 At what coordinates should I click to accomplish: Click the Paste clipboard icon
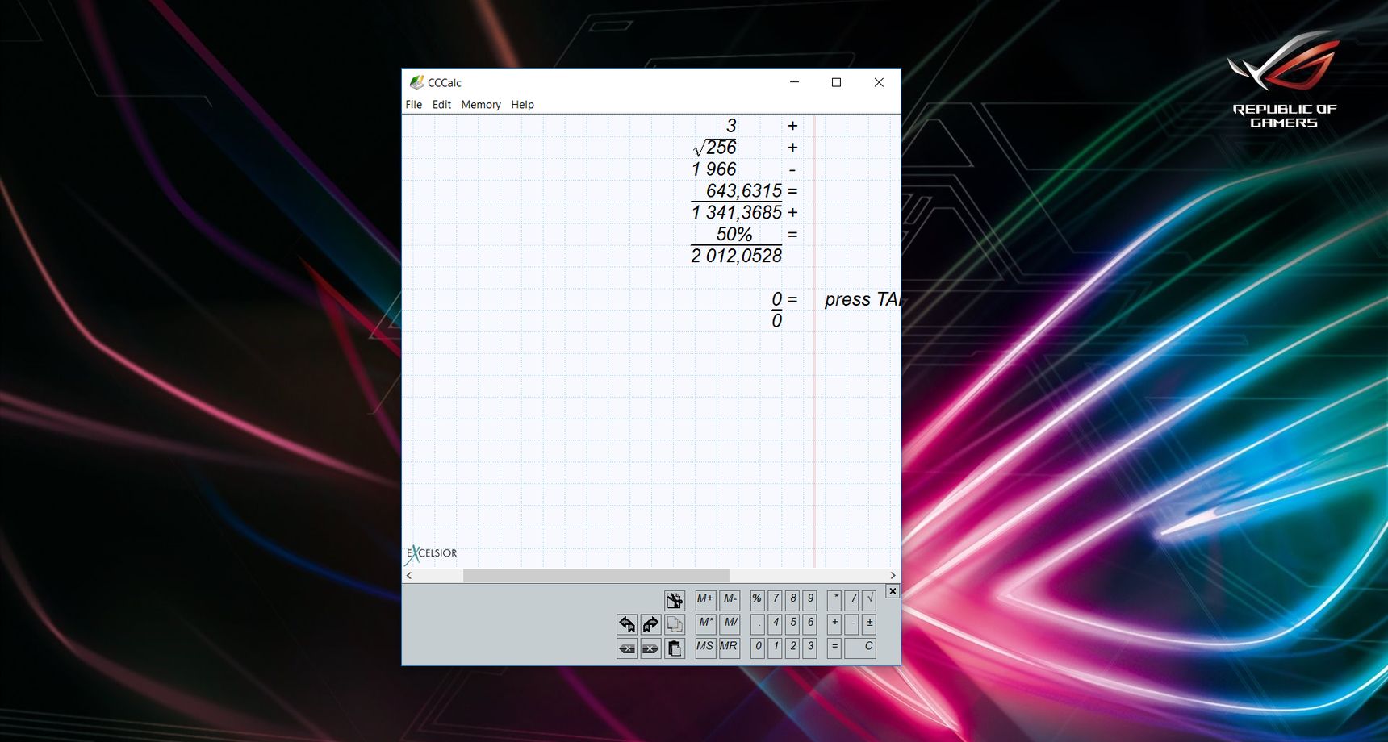point(675,648)
